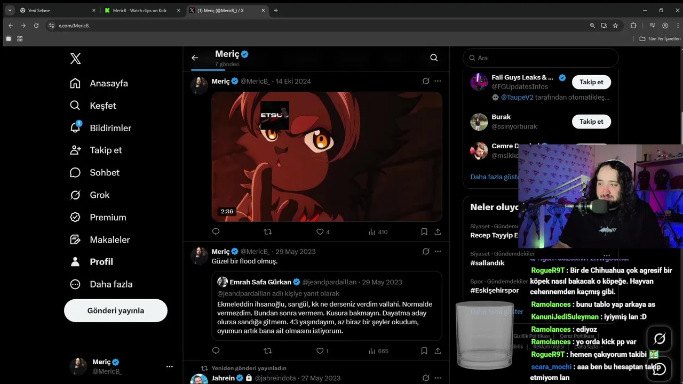The image size is (683, 384).
Task: Bookmark the 14 Eki 2024 video post
Action: click(x=424, y=231)
